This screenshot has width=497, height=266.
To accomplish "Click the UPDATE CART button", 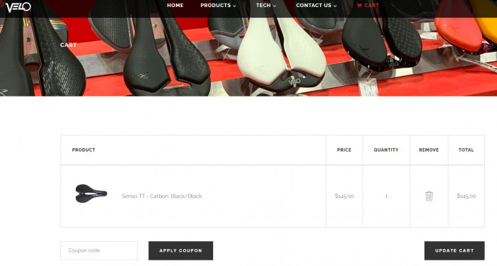I will 454,250.
